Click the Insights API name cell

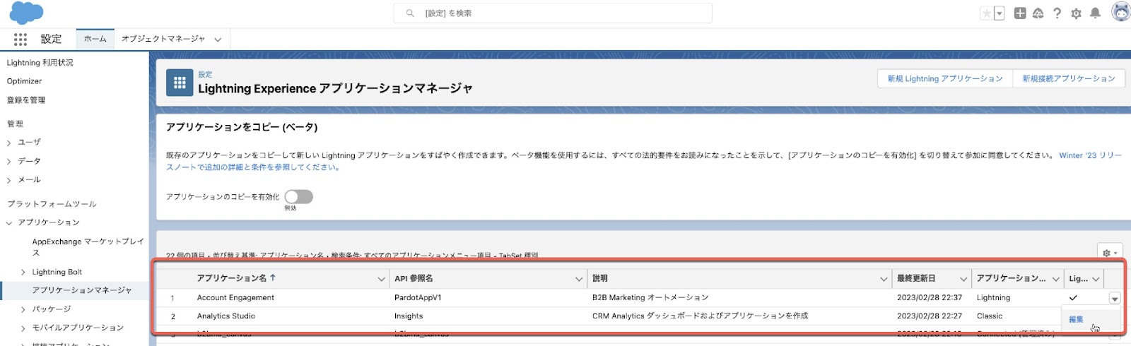409,316
